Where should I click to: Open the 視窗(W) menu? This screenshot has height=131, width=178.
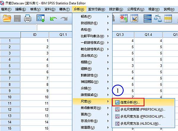[x=154, y=9]
